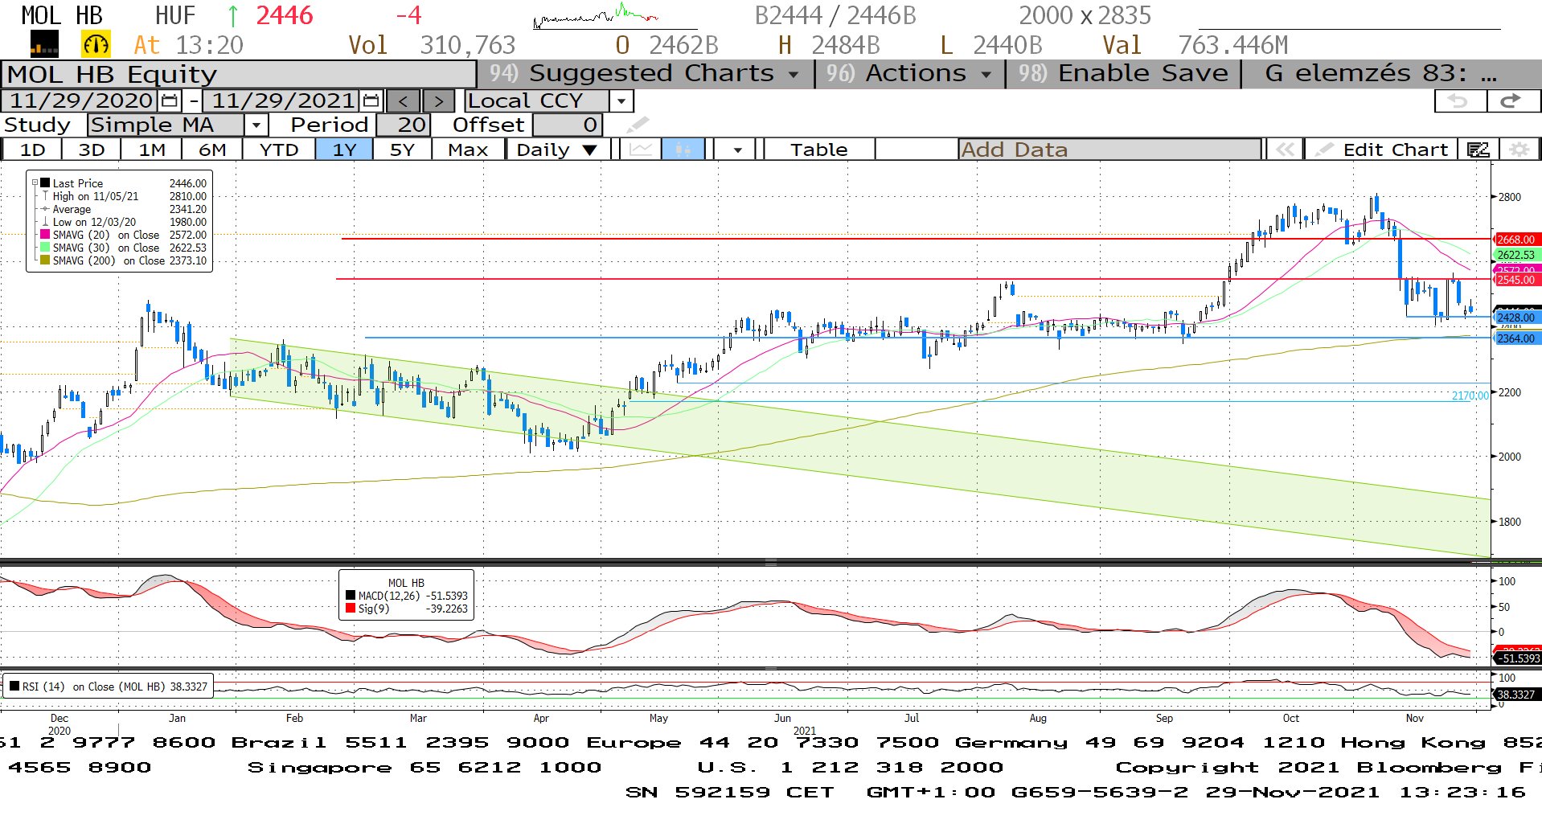Select the 1D range tab
The height and width of the screenshot is (824, 1542).
click(32, 150)
